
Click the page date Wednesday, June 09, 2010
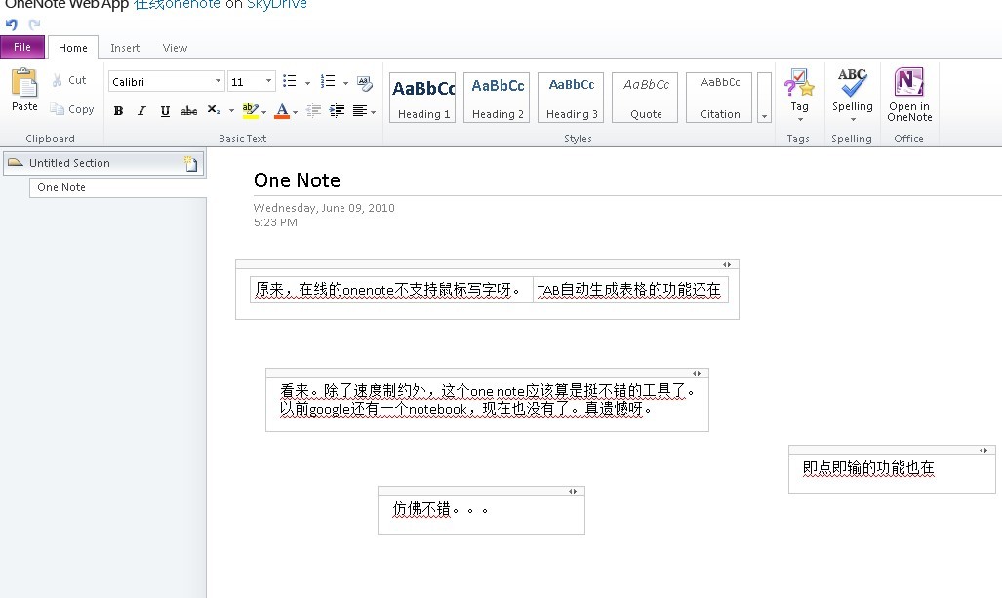tap(324, 208)
